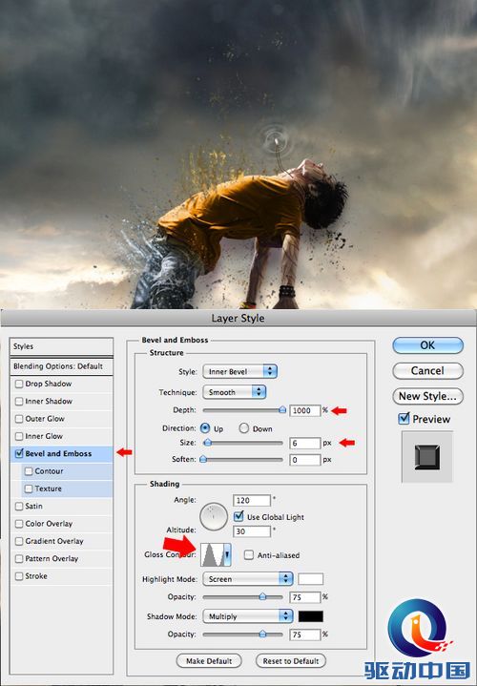Image resolution: width=477 pixels, height=686 pixels.
Task: Click the Angle and Altitude light dial
Action: tap(214, 516)
